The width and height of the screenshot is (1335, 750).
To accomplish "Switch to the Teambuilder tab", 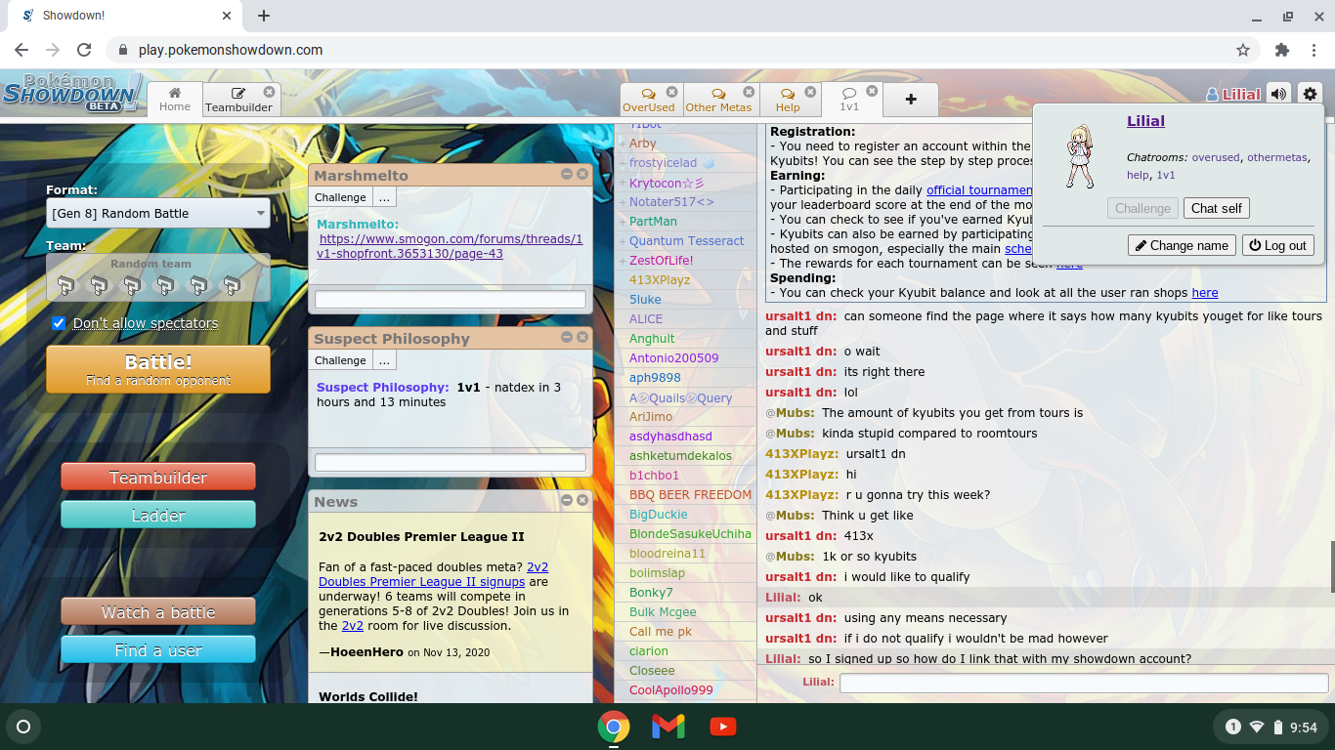I will coord(238,106).
